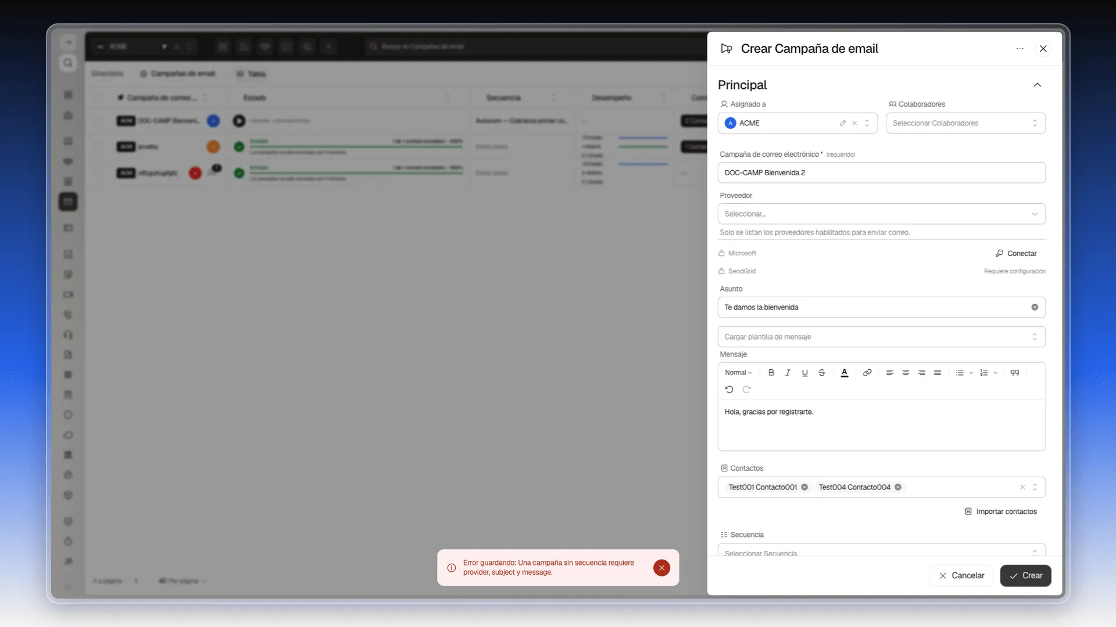Image resolution: width=1116 pixels, height=627 pixels.
Task: Toggle bold formatting in message editor
Action: (x=771, y=373)
